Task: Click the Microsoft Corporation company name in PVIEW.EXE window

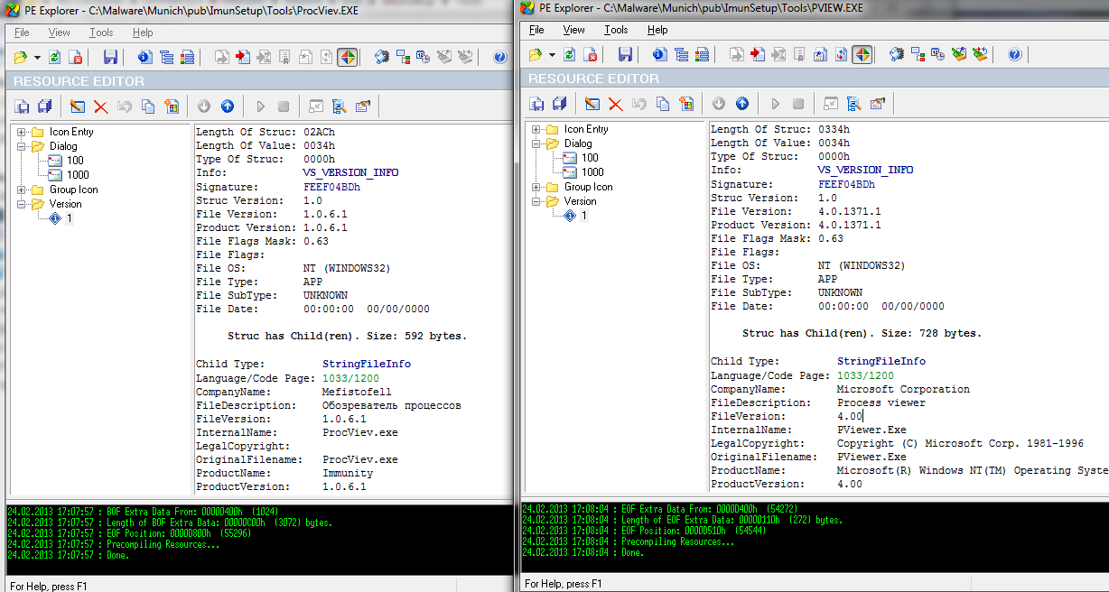Action: [903, 390]
